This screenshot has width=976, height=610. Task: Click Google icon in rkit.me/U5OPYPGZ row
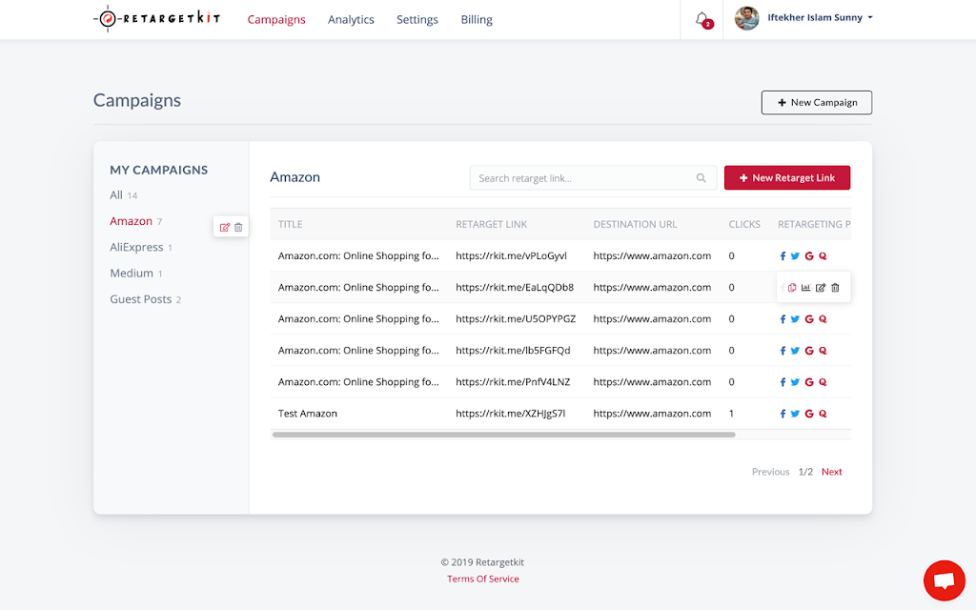[809, 319]
